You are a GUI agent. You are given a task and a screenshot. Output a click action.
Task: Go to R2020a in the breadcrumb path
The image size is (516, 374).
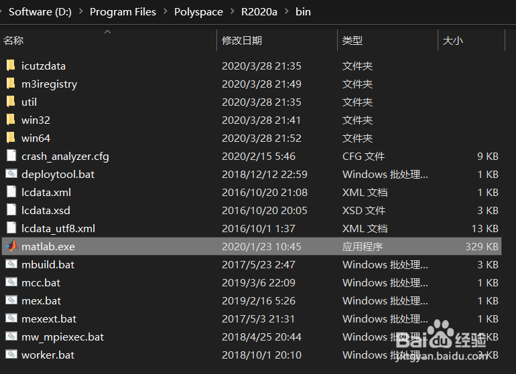coord(259,12)
